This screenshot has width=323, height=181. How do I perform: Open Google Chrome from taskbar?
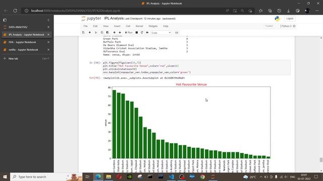(x=202, y=176)
